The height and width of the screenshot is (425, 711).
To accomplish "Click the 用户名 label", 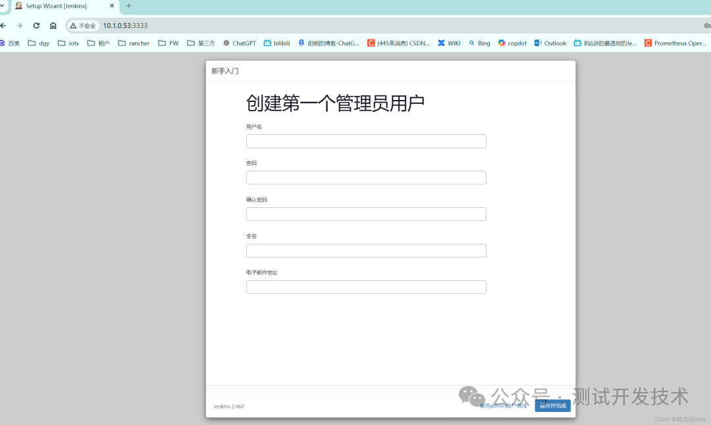I will pos(254,127).
